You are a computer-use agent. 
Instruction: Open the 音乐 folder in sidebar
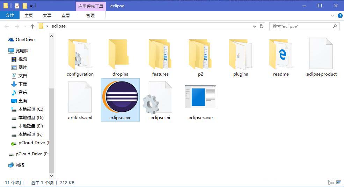pyautogui.click(x=19, y=93)
